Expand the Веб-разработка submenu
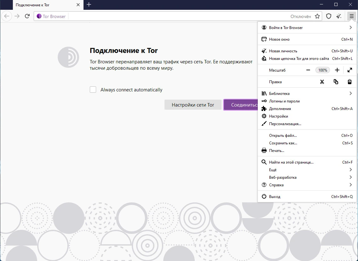 click(x=307, y=177)
